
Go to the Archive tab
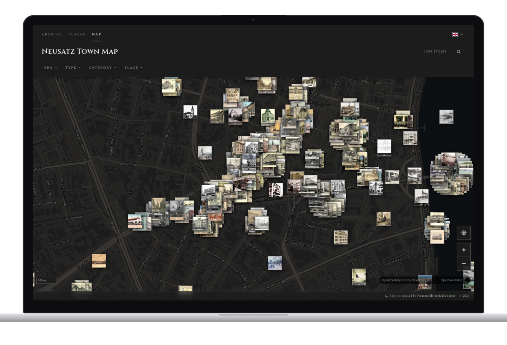(52, 34)
